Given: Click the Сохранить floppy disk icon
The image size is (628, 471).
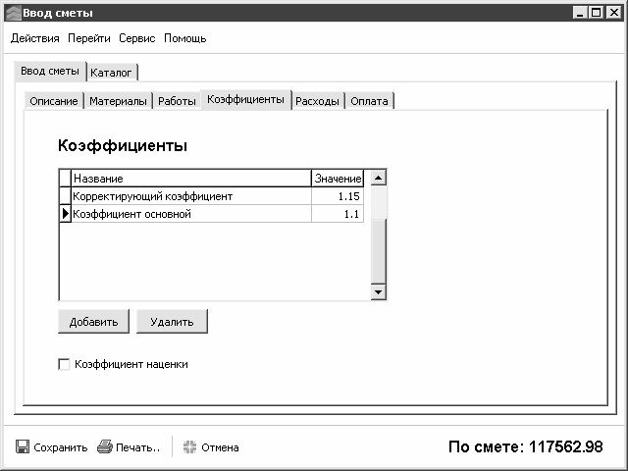Looking at the screenshot, I should pos(23,446).
